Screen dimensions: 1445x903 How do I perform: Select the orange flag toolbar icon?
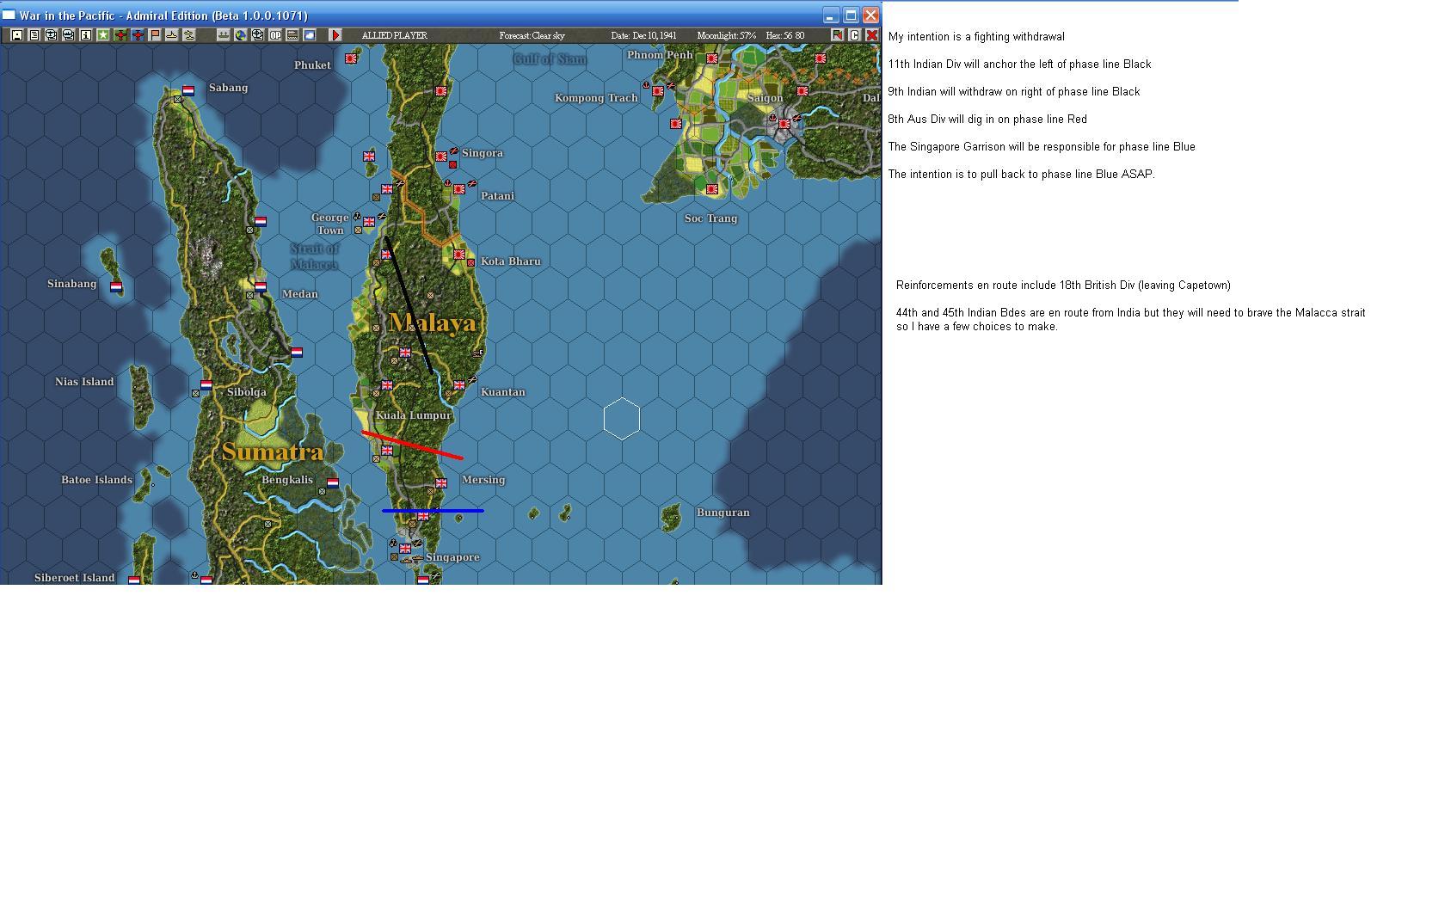(155, 35)
